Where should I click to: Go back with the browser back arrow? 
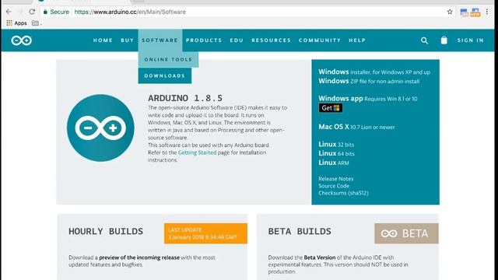pos(9,12)
